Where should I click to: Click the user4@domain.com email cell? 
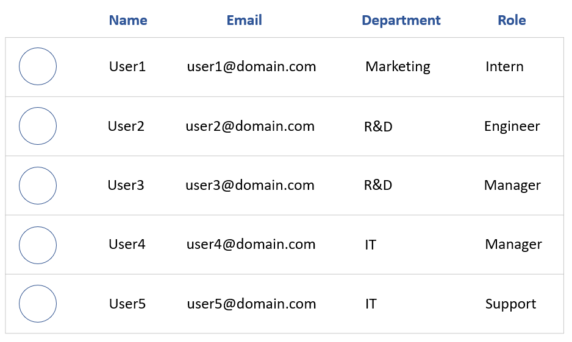pyautogui.click(x=251, y=244)
